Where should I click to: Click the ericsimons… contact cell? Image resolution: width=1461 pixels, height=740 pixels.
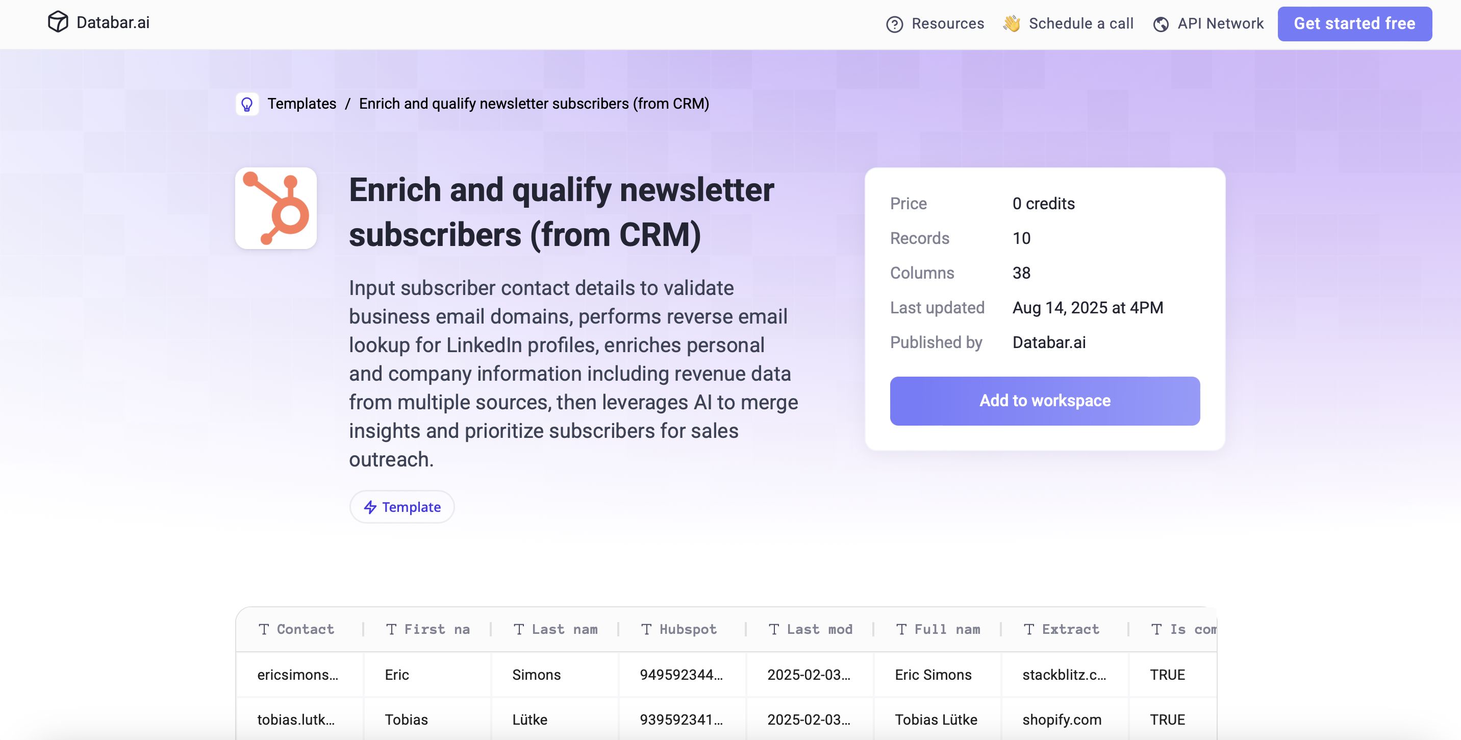coord(299,675)
